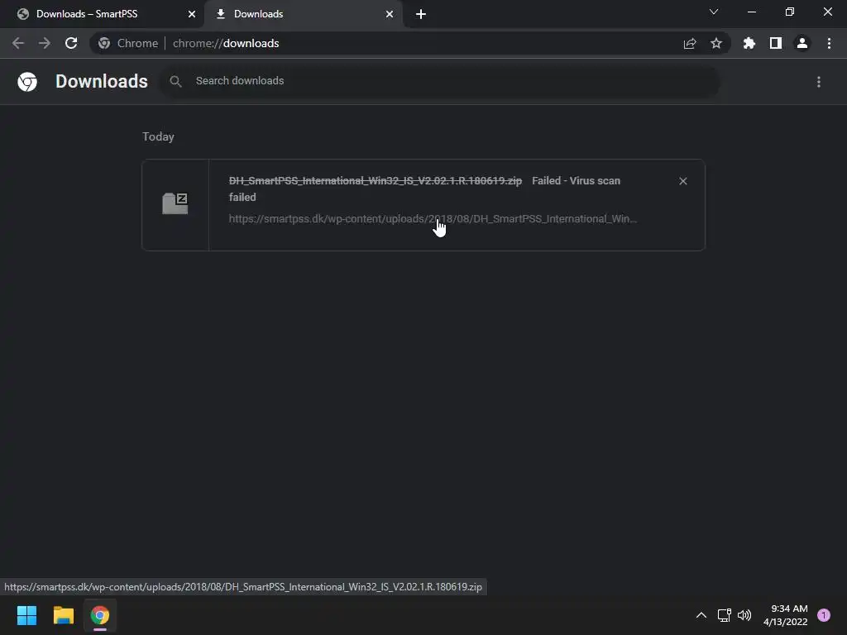Click the zip file icon of the download

(175, 203)
